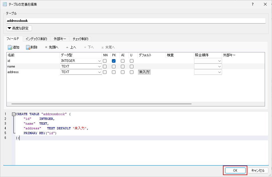Viewport: 272px width, 177px height.
Task: Click the help question mark icon
Action: pyautogui.click(x=252, y=4)
